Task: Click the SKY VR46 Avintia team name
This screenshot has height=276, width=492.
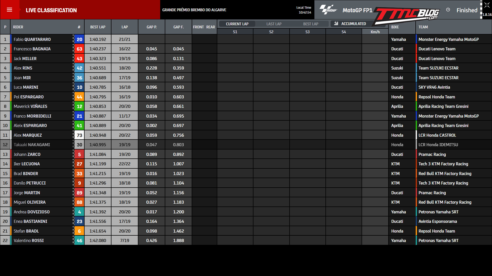Action: [x=434, y=87]
